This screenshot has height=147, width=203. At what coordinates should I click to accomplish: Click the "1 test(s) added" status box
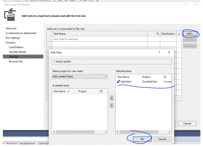[x=112, y=61]
